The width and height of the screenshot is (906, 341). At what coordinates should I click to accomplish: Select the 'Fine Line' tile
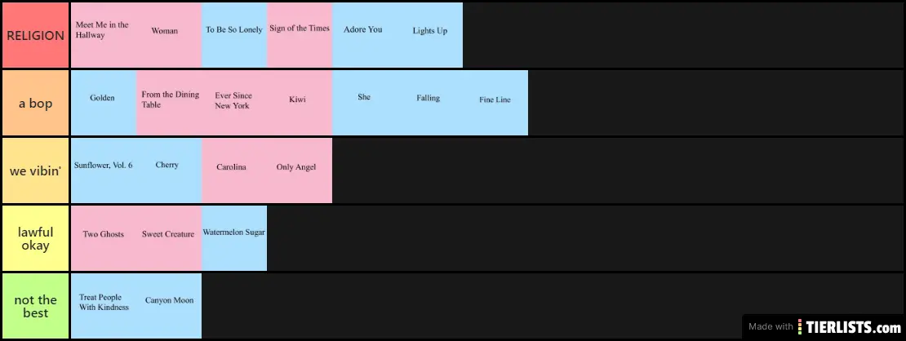[x=495, y=103]
